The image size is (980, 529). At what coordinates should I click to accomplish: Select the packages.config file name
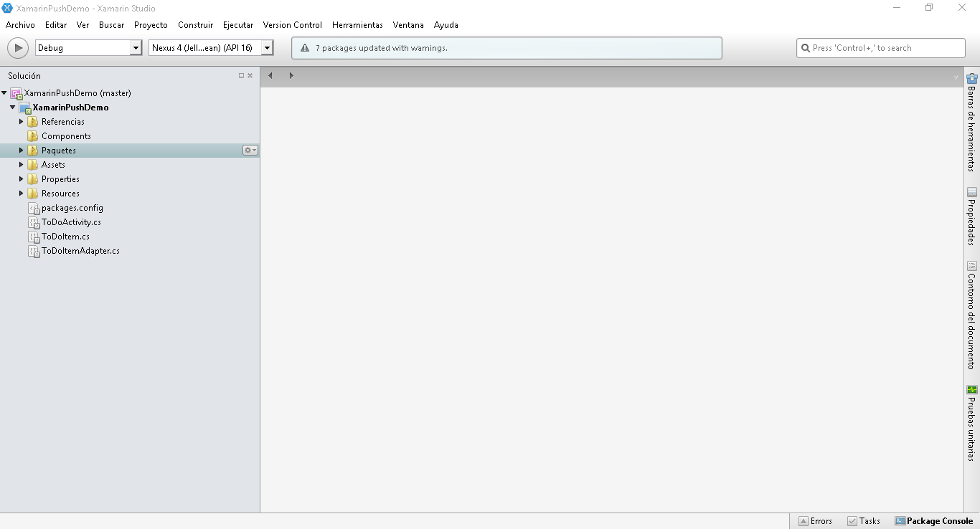[72, 208]
